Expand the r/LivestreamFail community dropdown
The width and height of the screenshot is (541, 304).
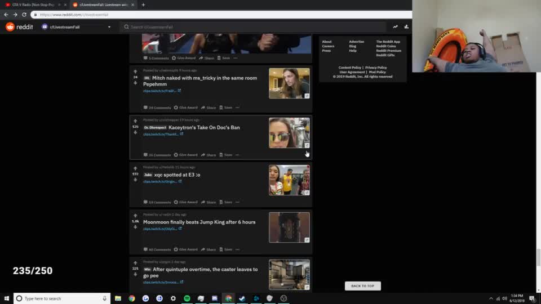click(109, 27)
